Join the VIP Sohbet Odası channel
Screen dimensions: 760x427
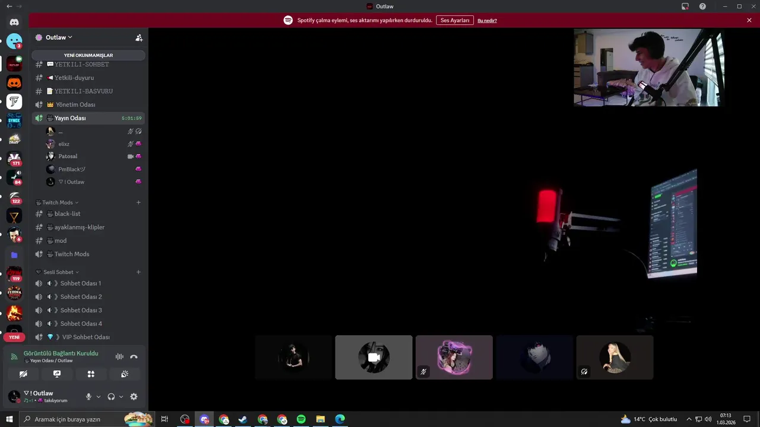[x=88, y=337]
